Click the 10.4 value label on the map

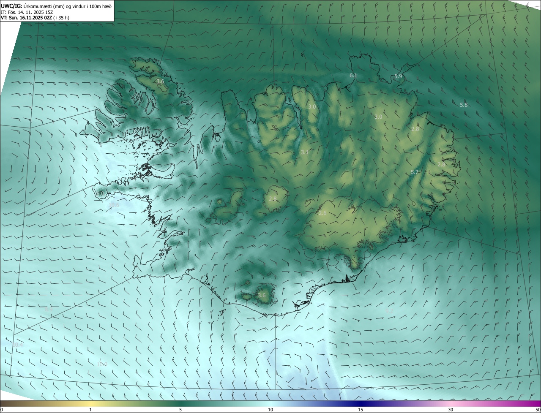(17, 345)
